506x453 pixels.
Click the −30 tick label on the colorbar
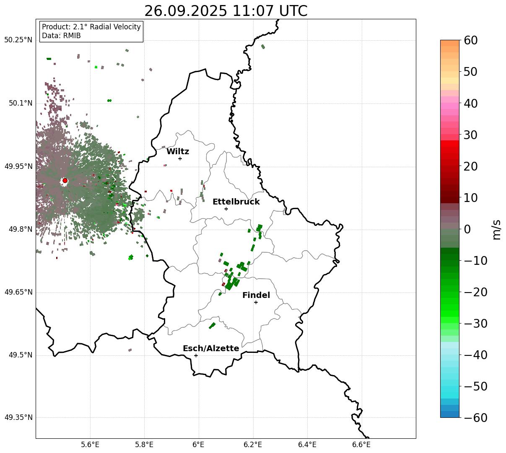[x=475, y=324]
